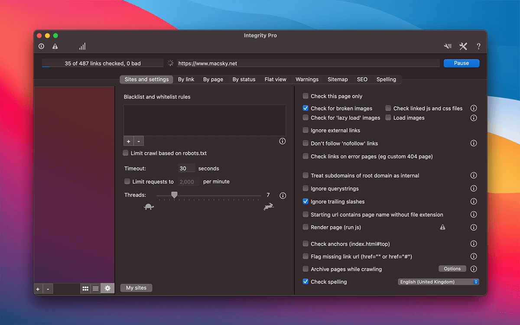520x325 pixels.
Task: Show info for Blacklist and whitelist rules
Action: (283, 141)
